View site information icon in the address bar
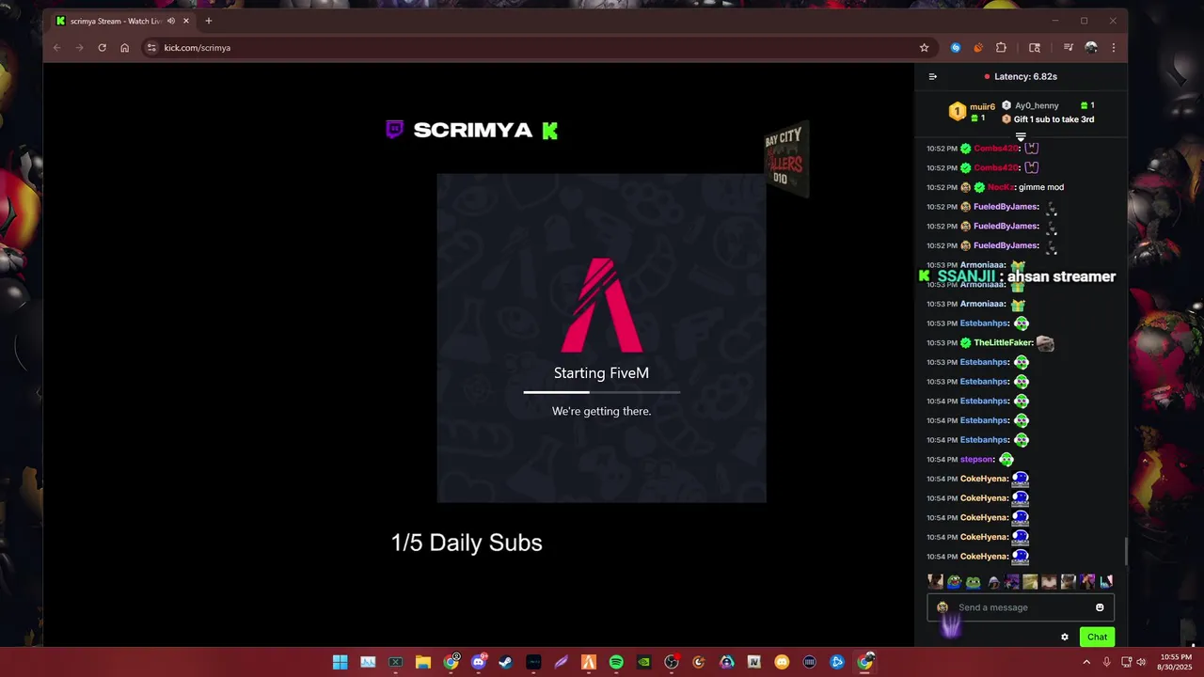 151,48
